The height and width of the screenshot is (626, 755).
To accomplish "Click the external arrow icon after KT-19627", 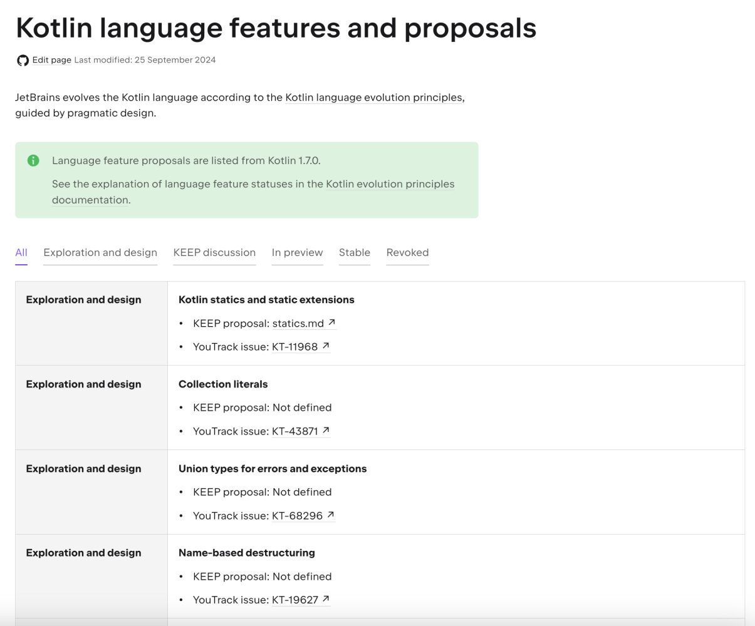I will click(x=326, y=600).
